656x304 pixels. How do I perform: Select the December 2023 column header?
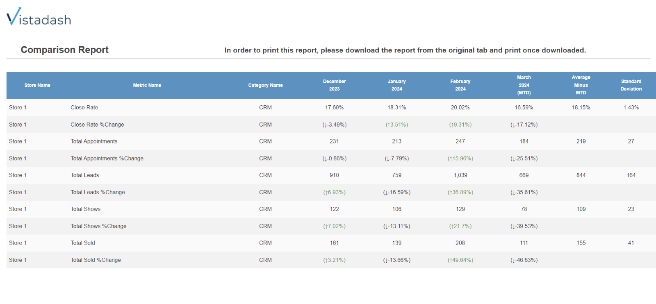point(335,85)
